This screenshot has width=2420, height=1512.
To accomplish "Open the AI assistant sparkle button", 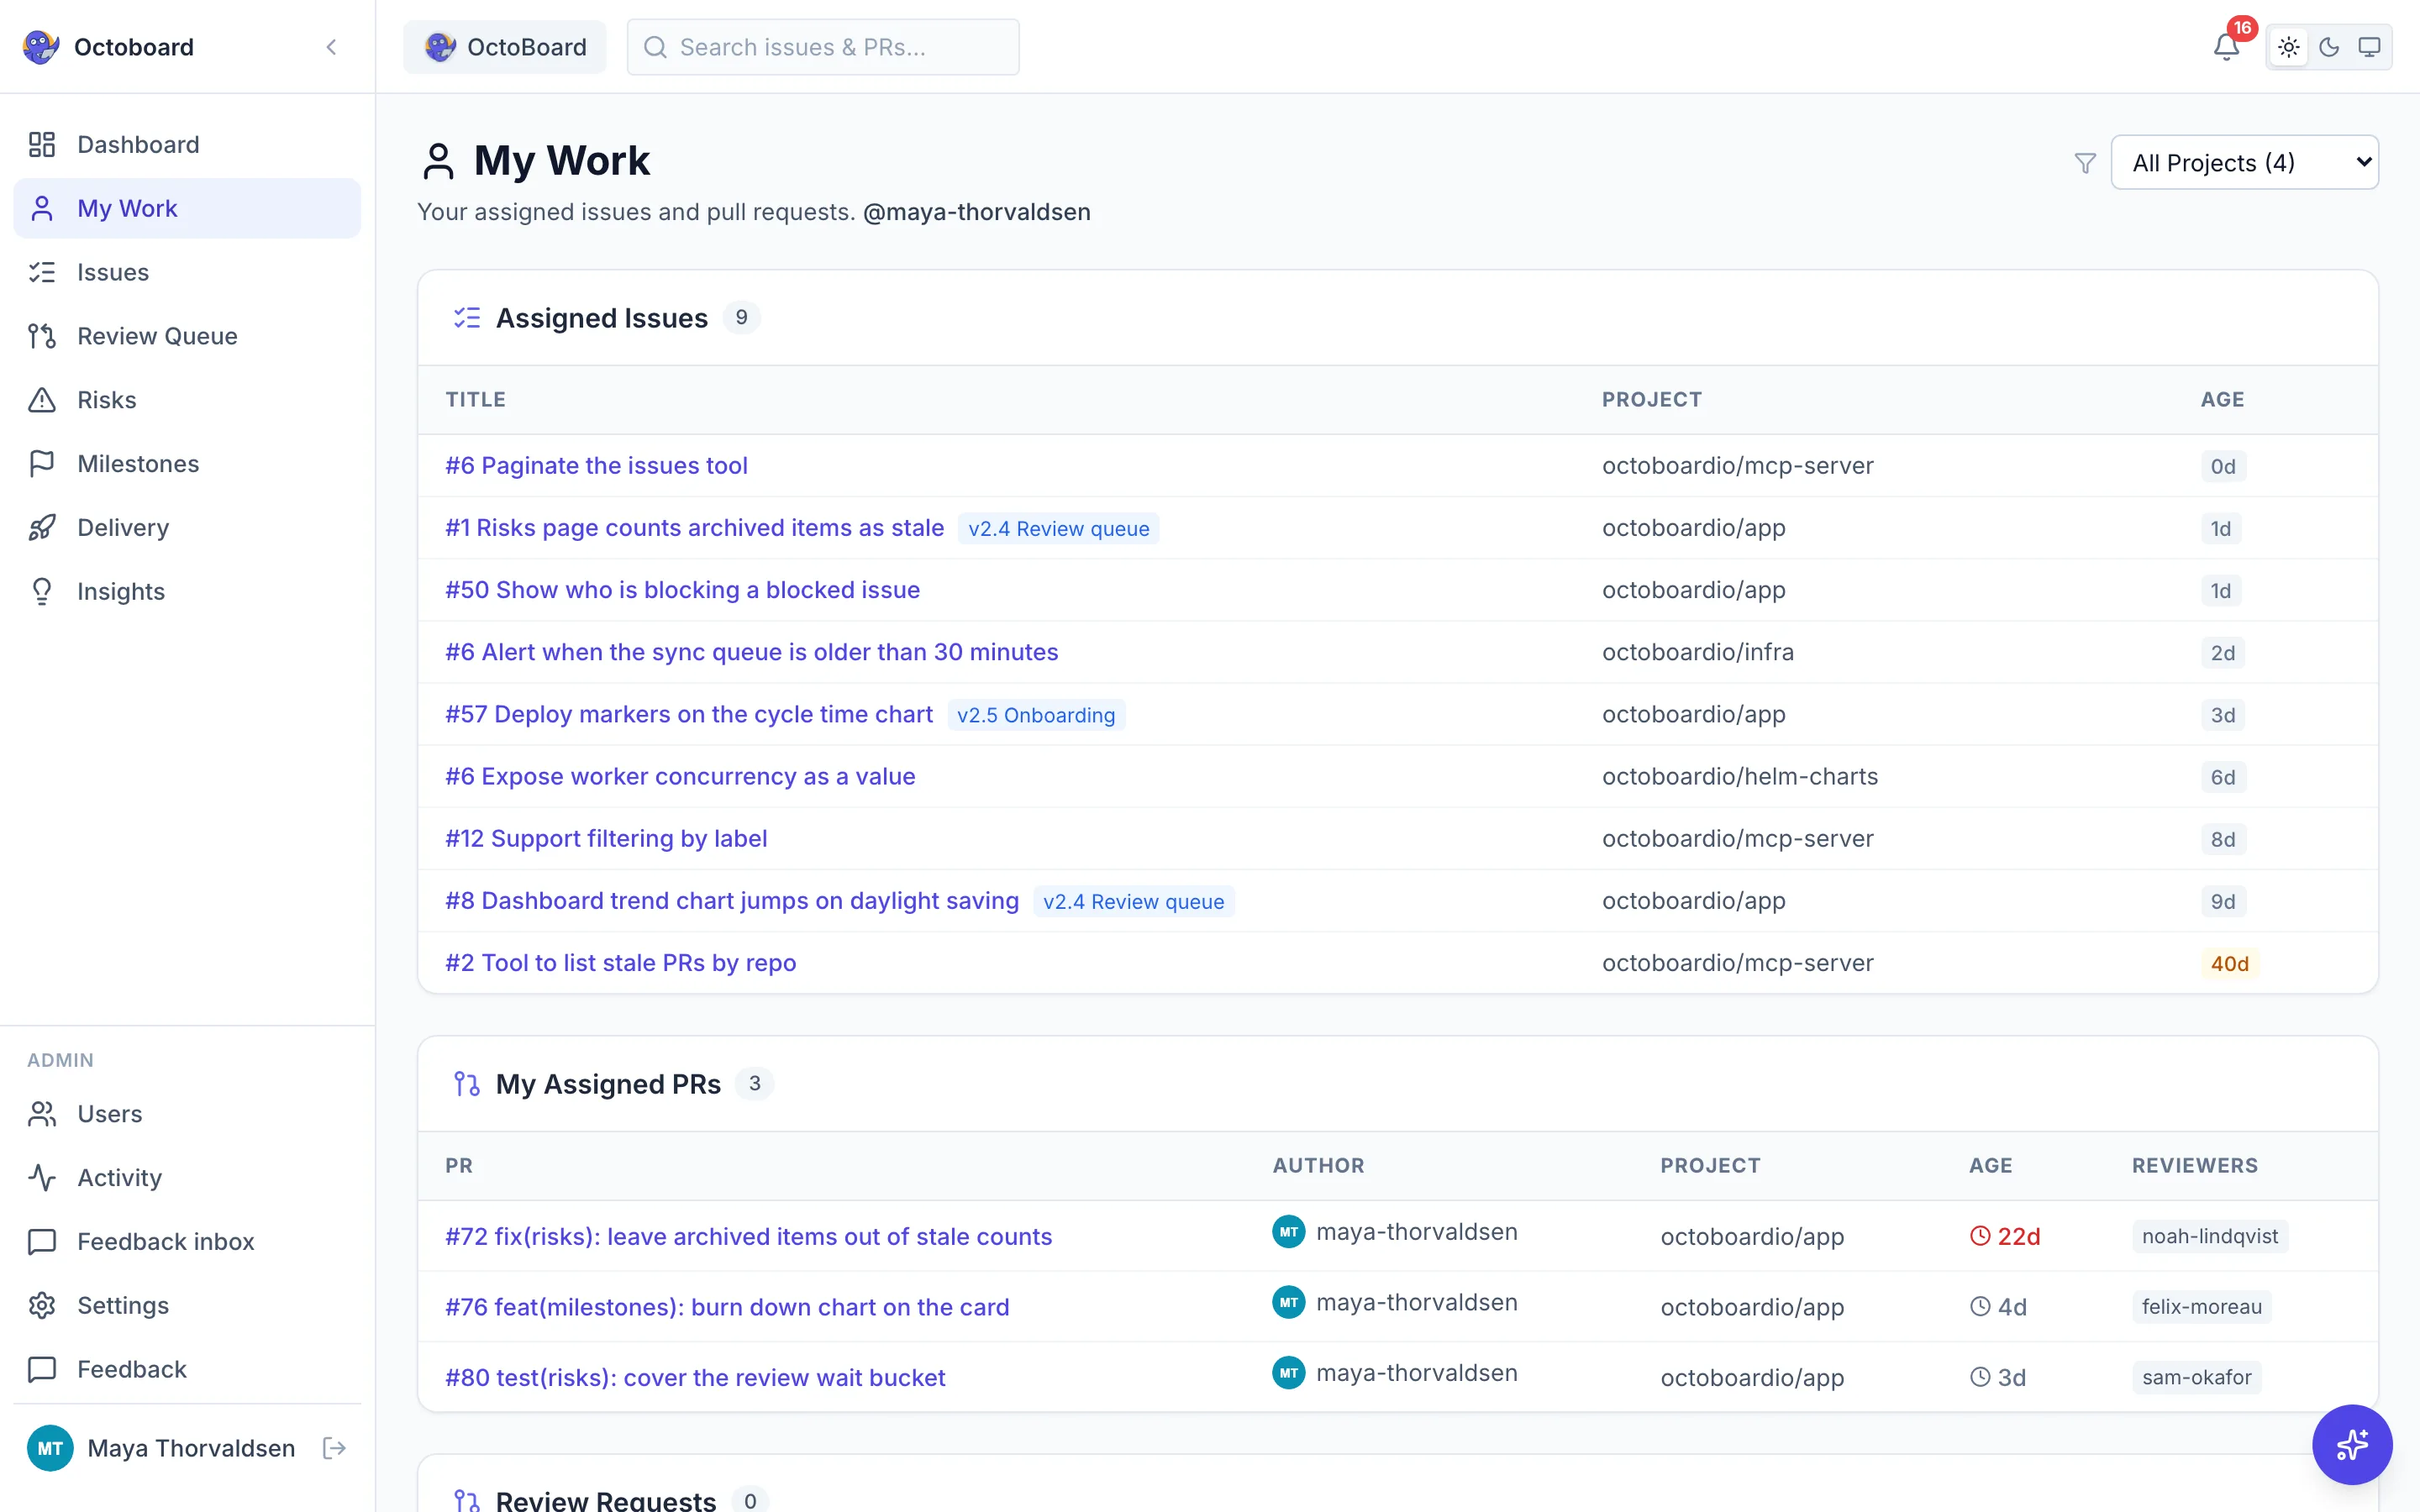I will click(2352, 1444).
